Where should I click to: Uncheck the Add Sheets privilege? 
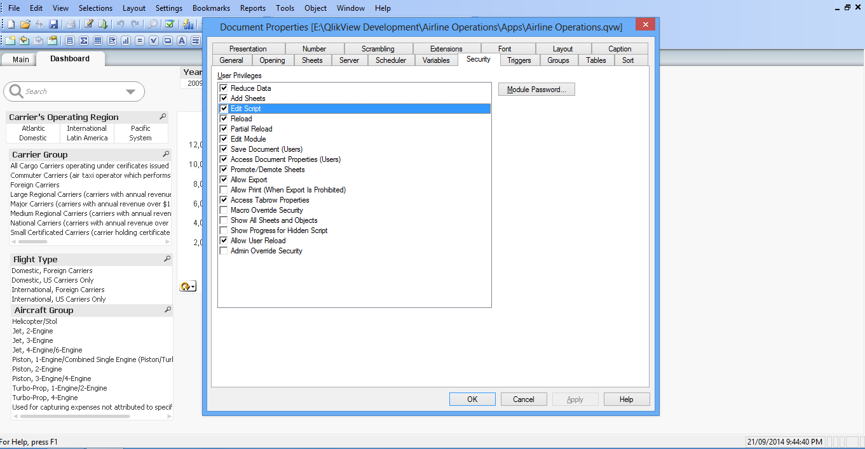pyautogui.click(x=224, y=98)
